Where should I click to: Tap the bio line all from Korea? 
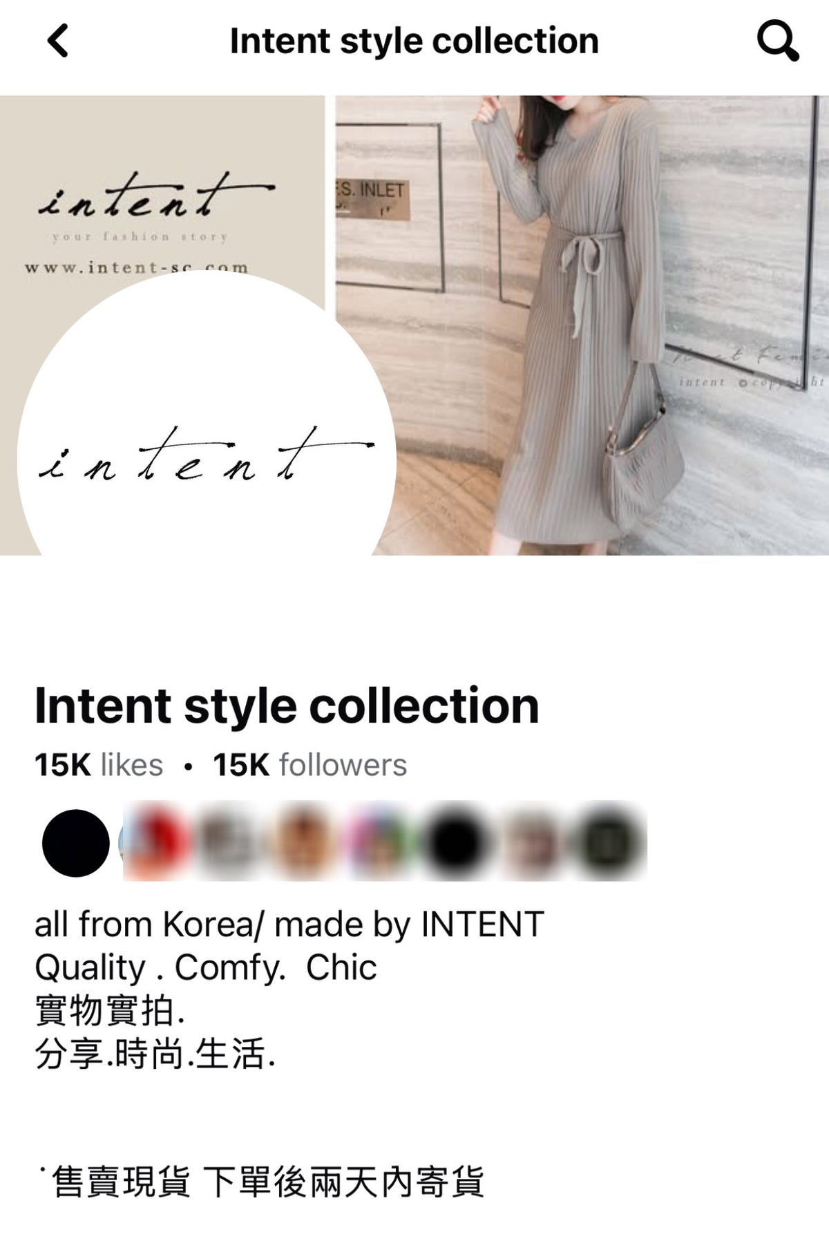[x=289, y=924]
